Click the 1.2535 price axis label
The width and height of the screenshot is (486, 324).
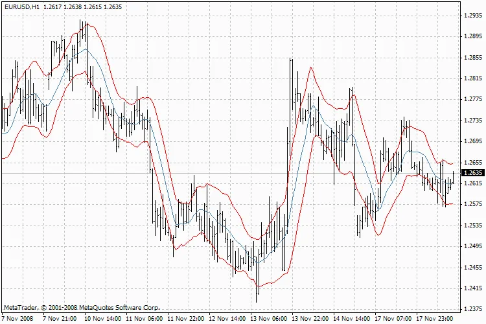click(x=474, y=226)
